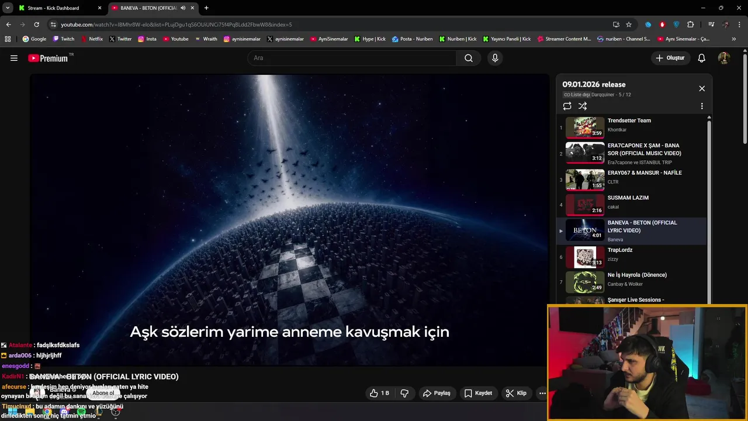Go back in browser history
Image resolution: width=748 pixels, height=421 pixels.
click(8, 25)
